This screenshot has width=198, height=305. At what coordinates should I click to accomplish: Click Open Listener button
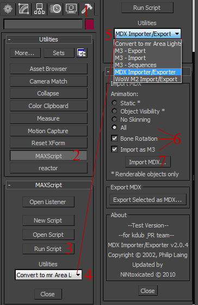[48, 202]
